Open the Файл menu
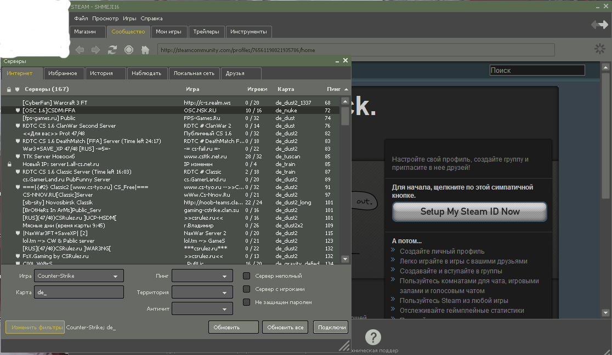 click(x=81, y=18)
